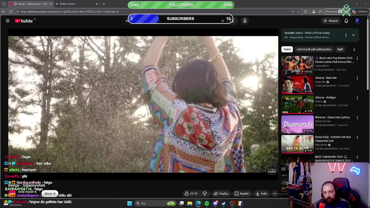Close the Bengü - Sığamıyorum YouTube tab
370x208 pixels.
pyautogui.click(x=51, y=4)
